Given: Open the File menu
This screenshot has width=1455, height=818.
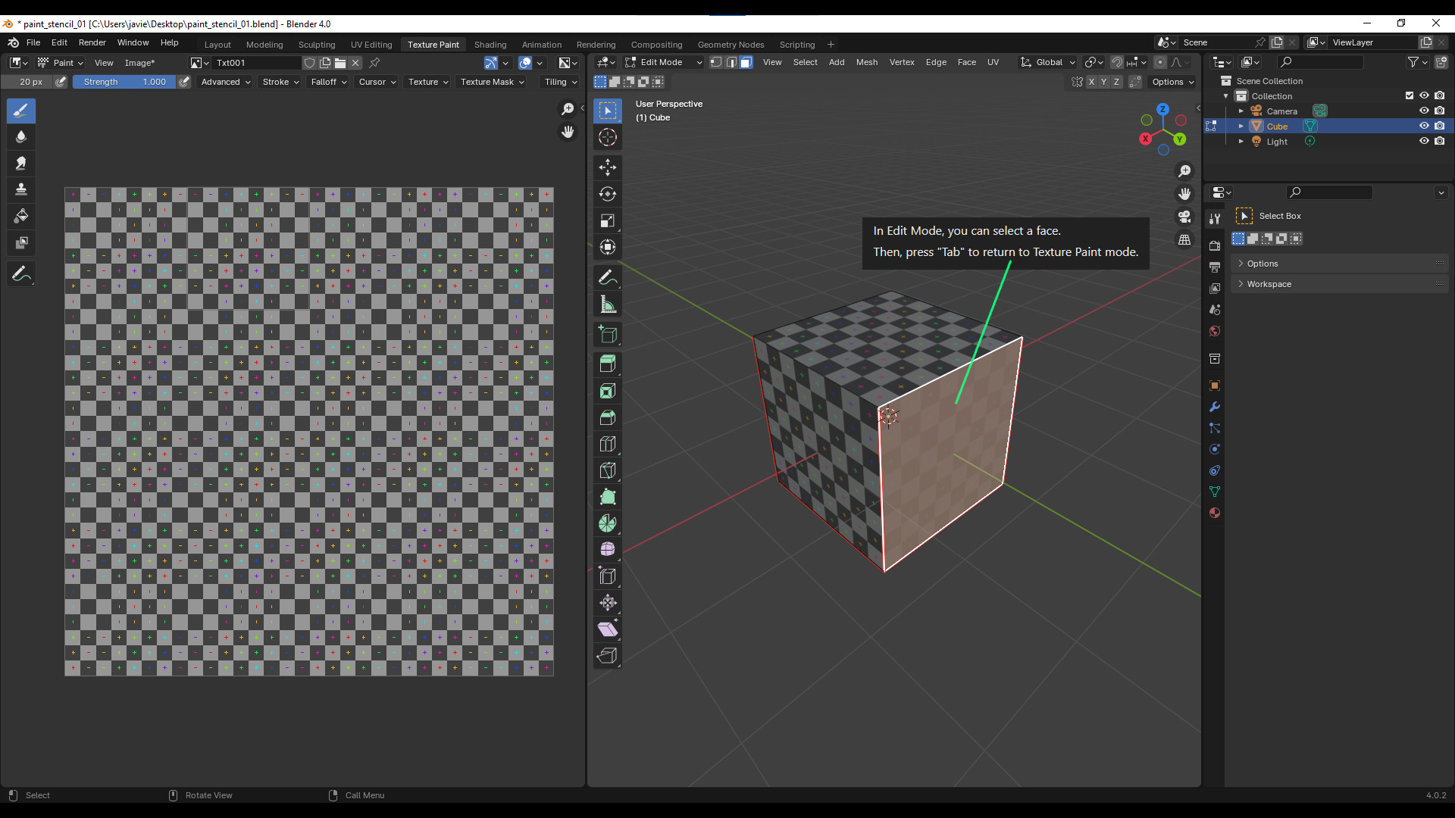Looking at the screenshot, I should click(33, 42).
